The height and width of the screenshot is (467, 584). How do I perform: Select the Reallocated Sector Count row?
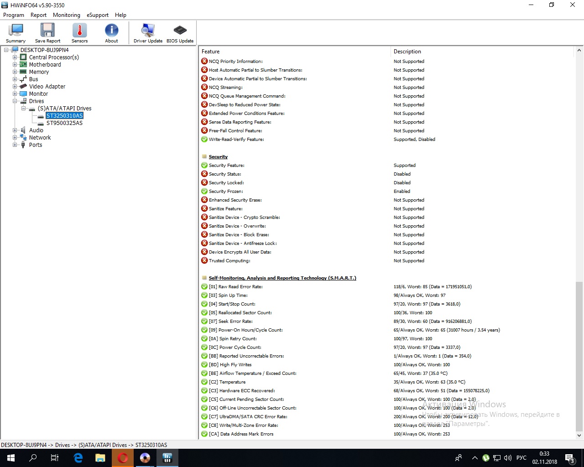[x=387, y=313]
